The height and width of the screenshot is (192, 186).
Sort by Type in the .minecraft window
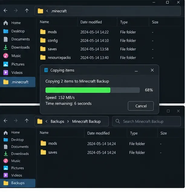[x=124, y=22]
